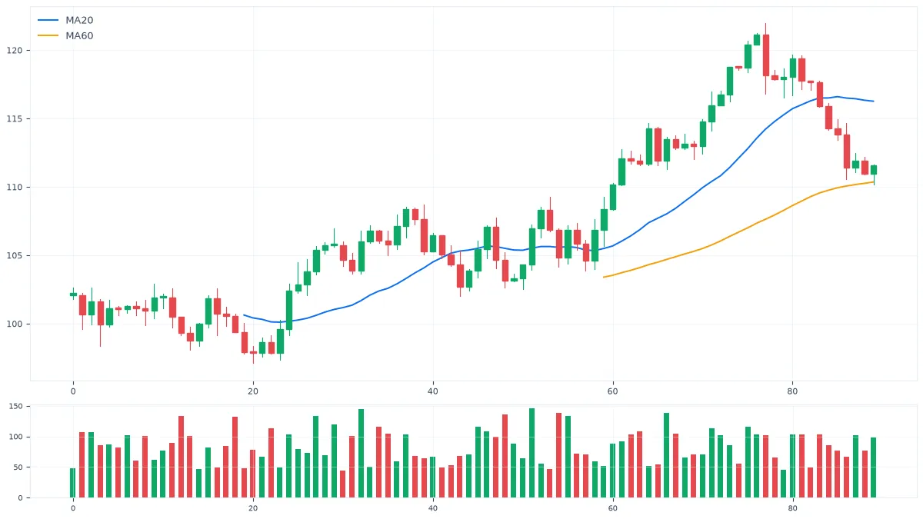923x519 pixels.
Task: Click the first green candlestick at index 0
Action: click(73, 294)
